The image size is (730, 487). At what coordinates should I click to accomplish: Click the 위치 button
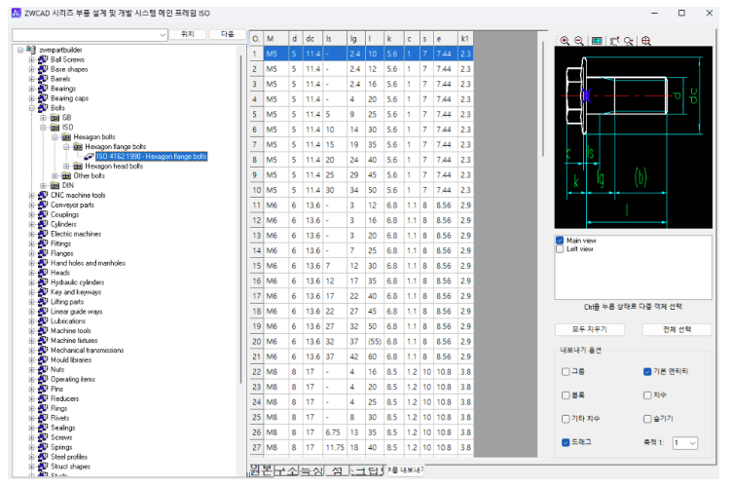click(187, 34)
